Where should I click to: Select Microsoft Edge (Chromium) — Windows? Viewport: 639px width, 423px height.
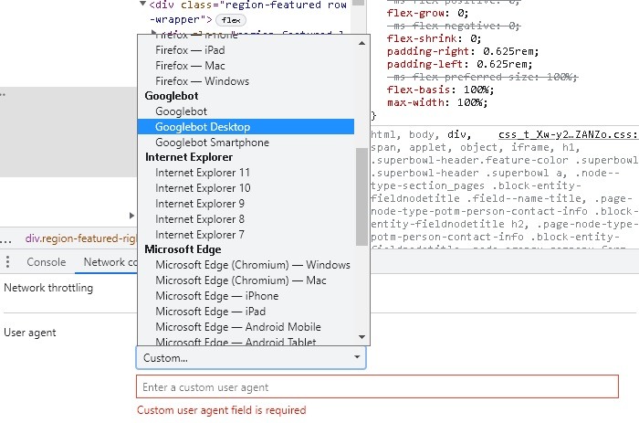[x=253, y=265]
